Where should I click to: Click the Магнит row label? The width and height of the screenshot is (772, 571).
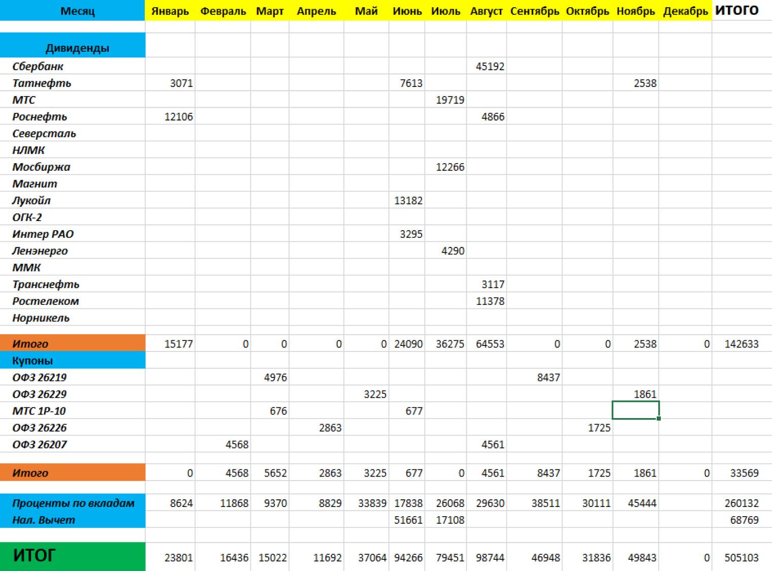pos(35,183)
